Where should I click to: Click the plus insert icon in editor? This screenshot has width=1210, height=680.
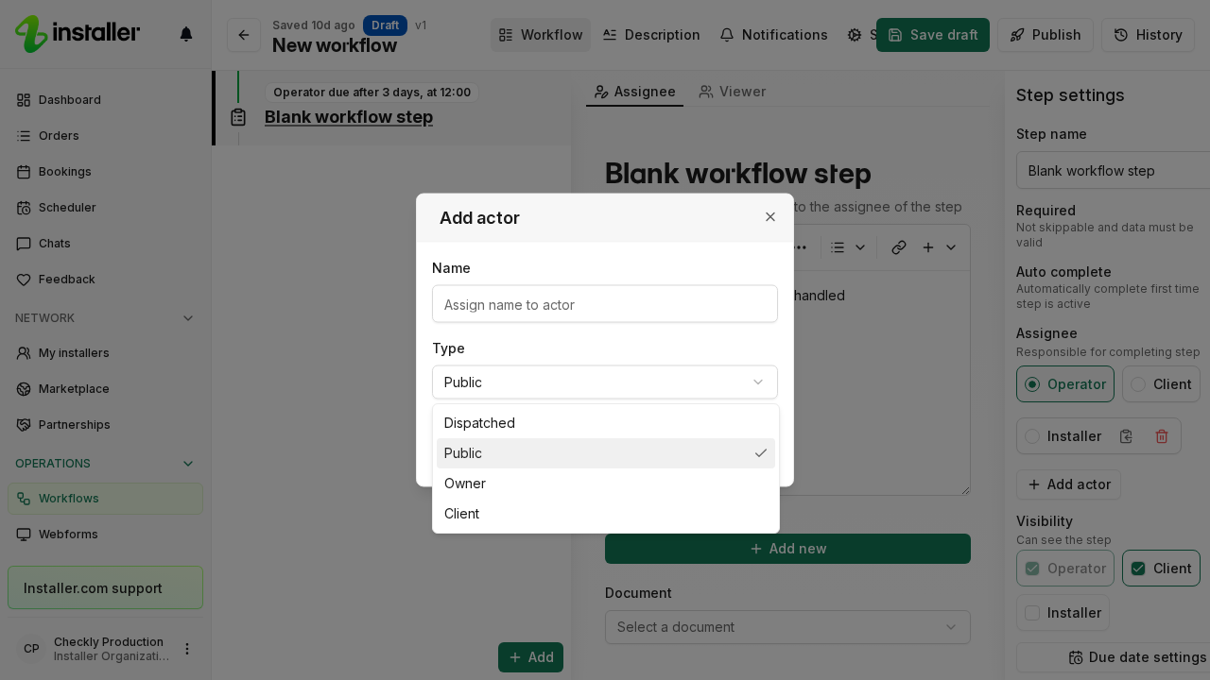tap(928, 247)
